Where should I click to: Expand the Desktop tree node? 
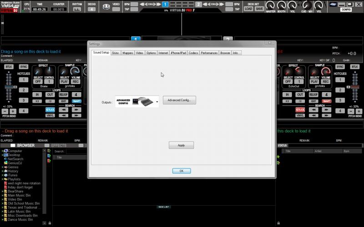[x=3, y=155]
